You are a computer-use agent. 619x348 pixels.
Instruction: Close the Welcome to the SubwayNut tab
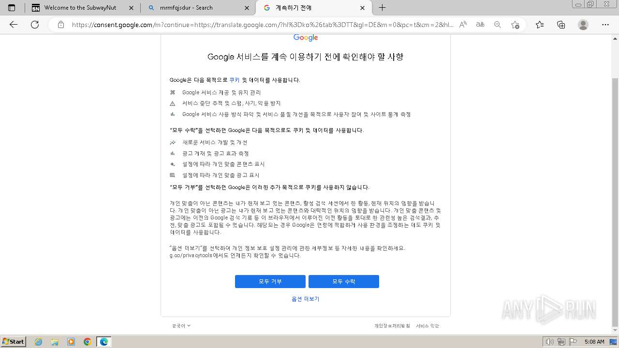(x=132, y=8)
